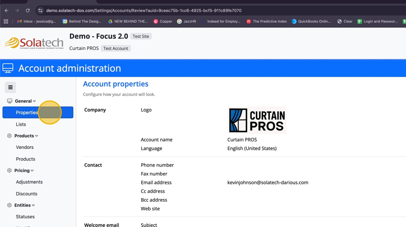Open the Indeed for Employers bookmark
Screen dimensions: 406x227
click(221, 22)
